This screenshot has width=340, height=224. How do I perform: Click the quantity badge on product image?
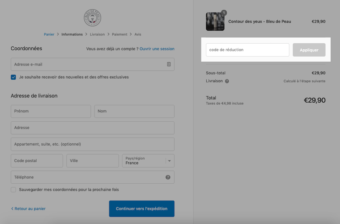[224, 13]
